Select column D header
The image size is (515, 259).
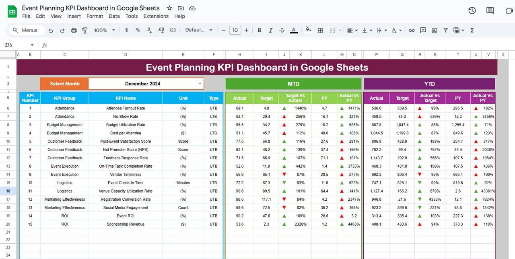coord(126,55)
